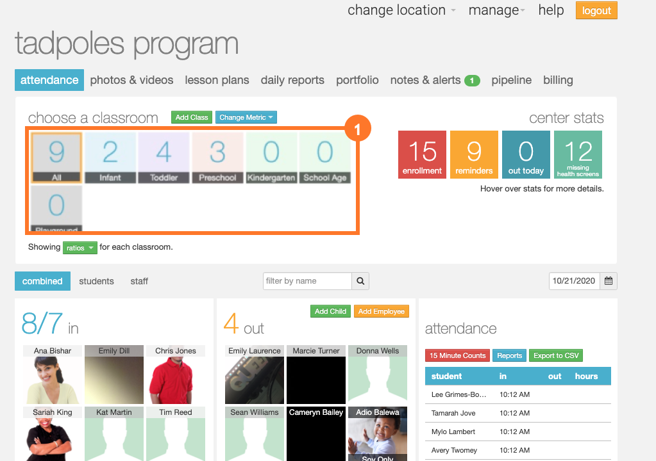The width and height of the screenshot is (656, 461).
Task: Switch to staff view
Action: point(139,281)
